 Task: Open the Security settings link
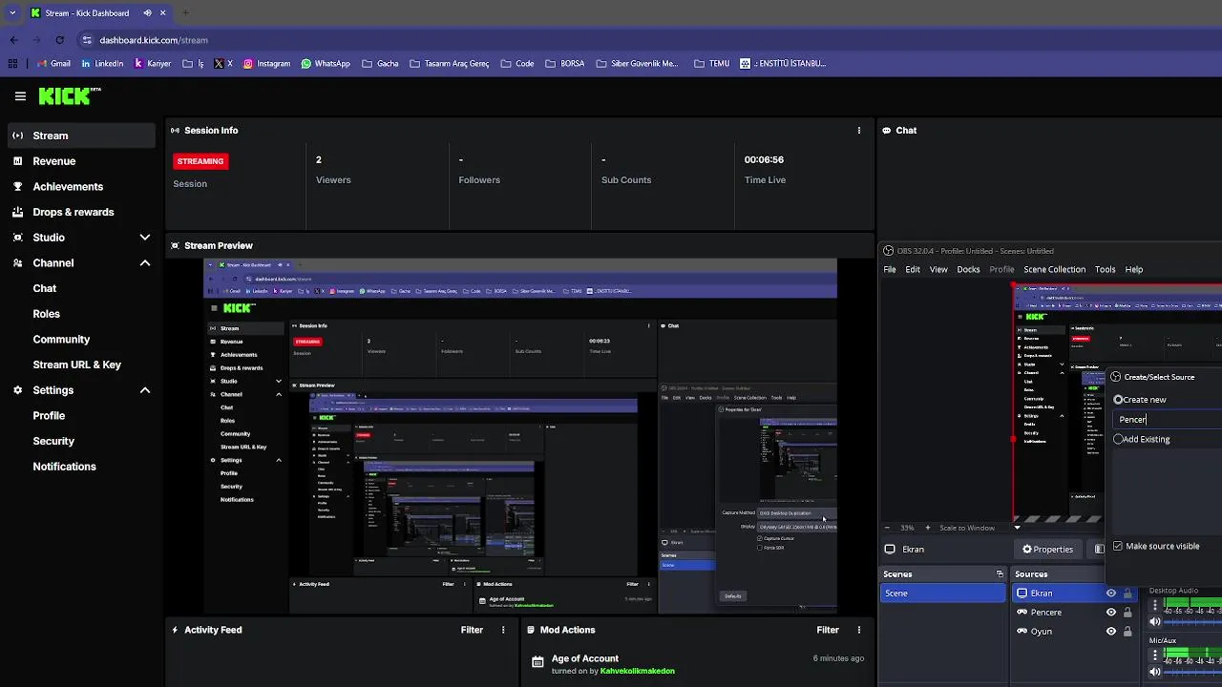53,441
